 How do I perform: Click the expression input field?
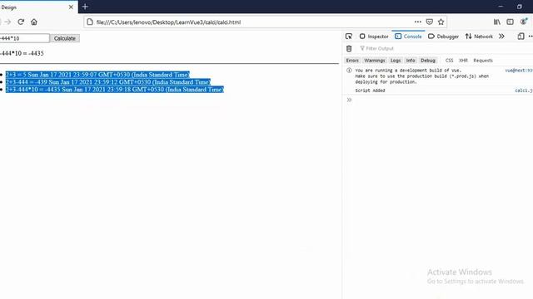pyautogui.click(x=24, y=38)
